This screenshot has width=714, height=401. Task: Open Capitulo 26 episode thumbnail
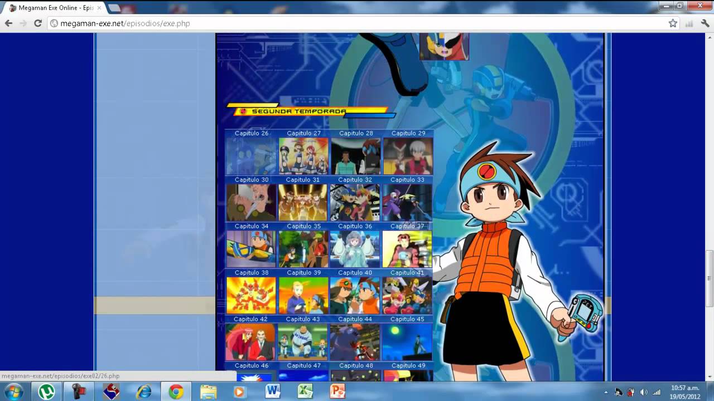[251, 156]
